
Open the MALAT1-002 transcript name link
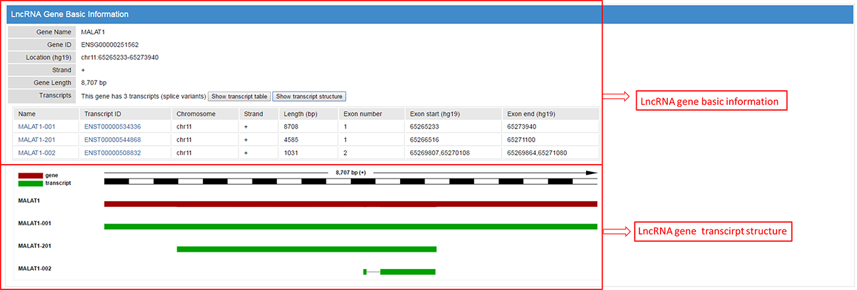[36, 153]
